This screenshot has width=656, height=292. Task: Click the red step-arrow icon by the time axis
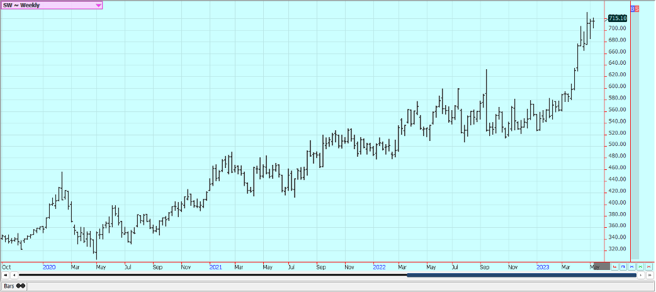point(614,266)
